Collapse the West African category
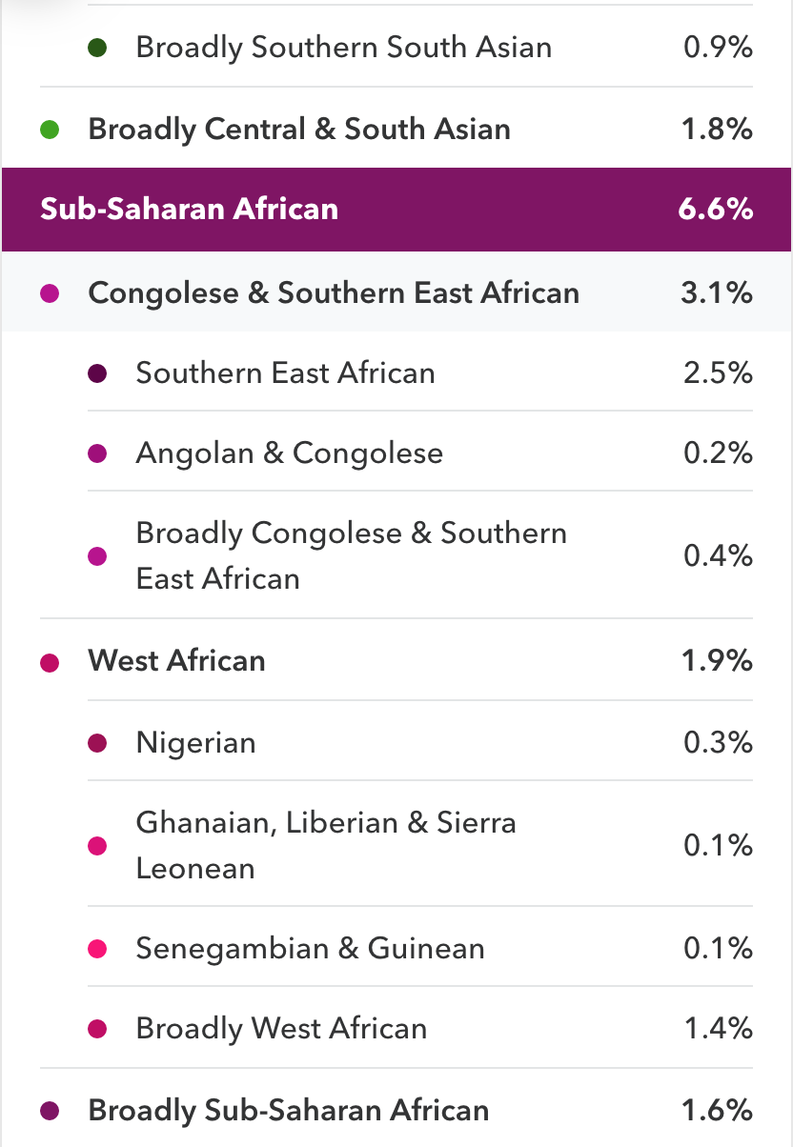Screen dimensions: 793x1147 [396, 660]
